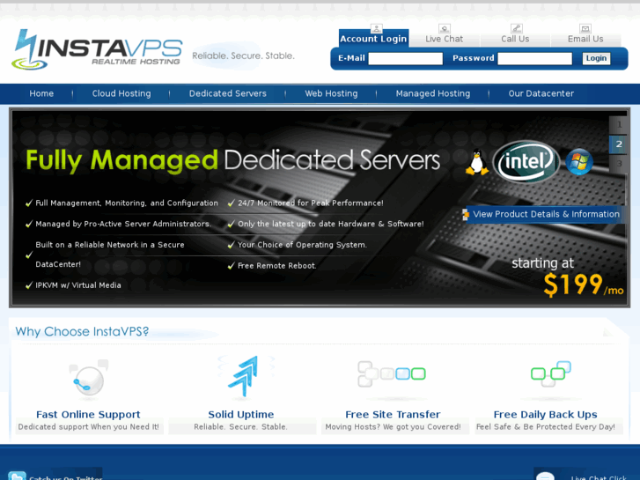Open Managed Hosting menu item
Screen dimensions: 640x480
coord(432,93)
